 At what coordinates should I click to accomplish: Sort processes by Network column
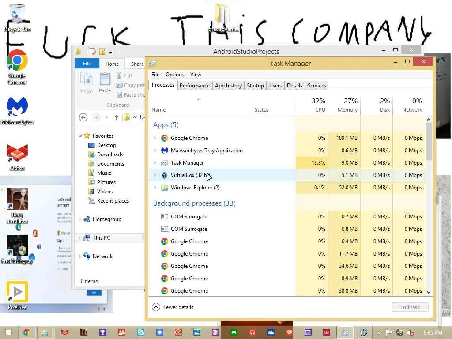[x=409, y=105]
